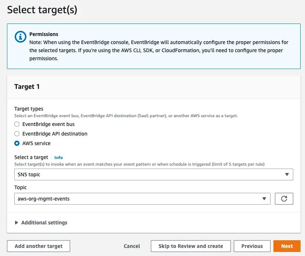The image size is (305, 256).
Task: Click Skip to Review and create
Action: click(x=190, y=246)
